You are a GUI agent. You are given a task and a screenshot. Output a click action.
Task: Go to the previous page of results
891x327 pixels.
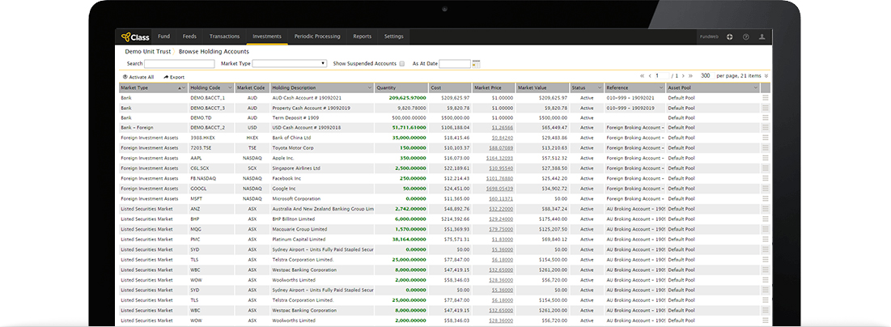point(650,75)
